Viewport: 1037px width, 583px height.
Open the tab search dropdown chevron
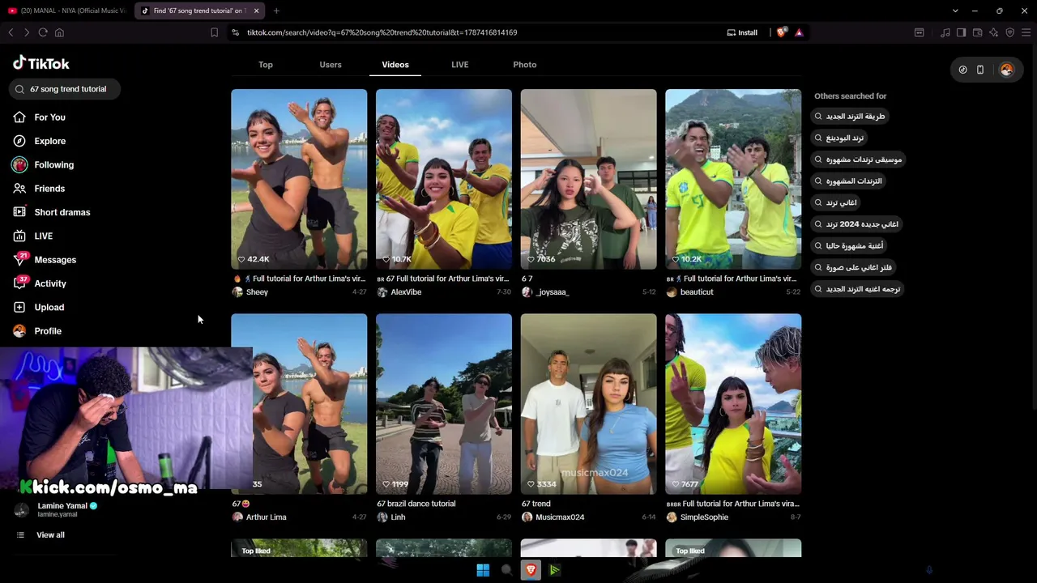[x=955, y=11]
